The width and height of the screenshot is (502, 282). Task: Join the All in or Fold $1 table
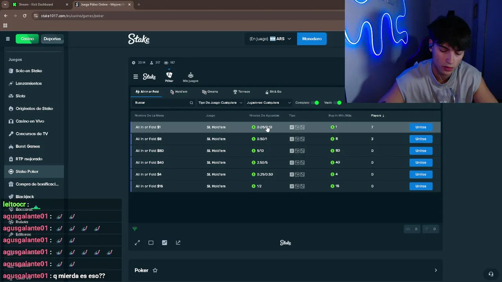[x=421, y=127]
